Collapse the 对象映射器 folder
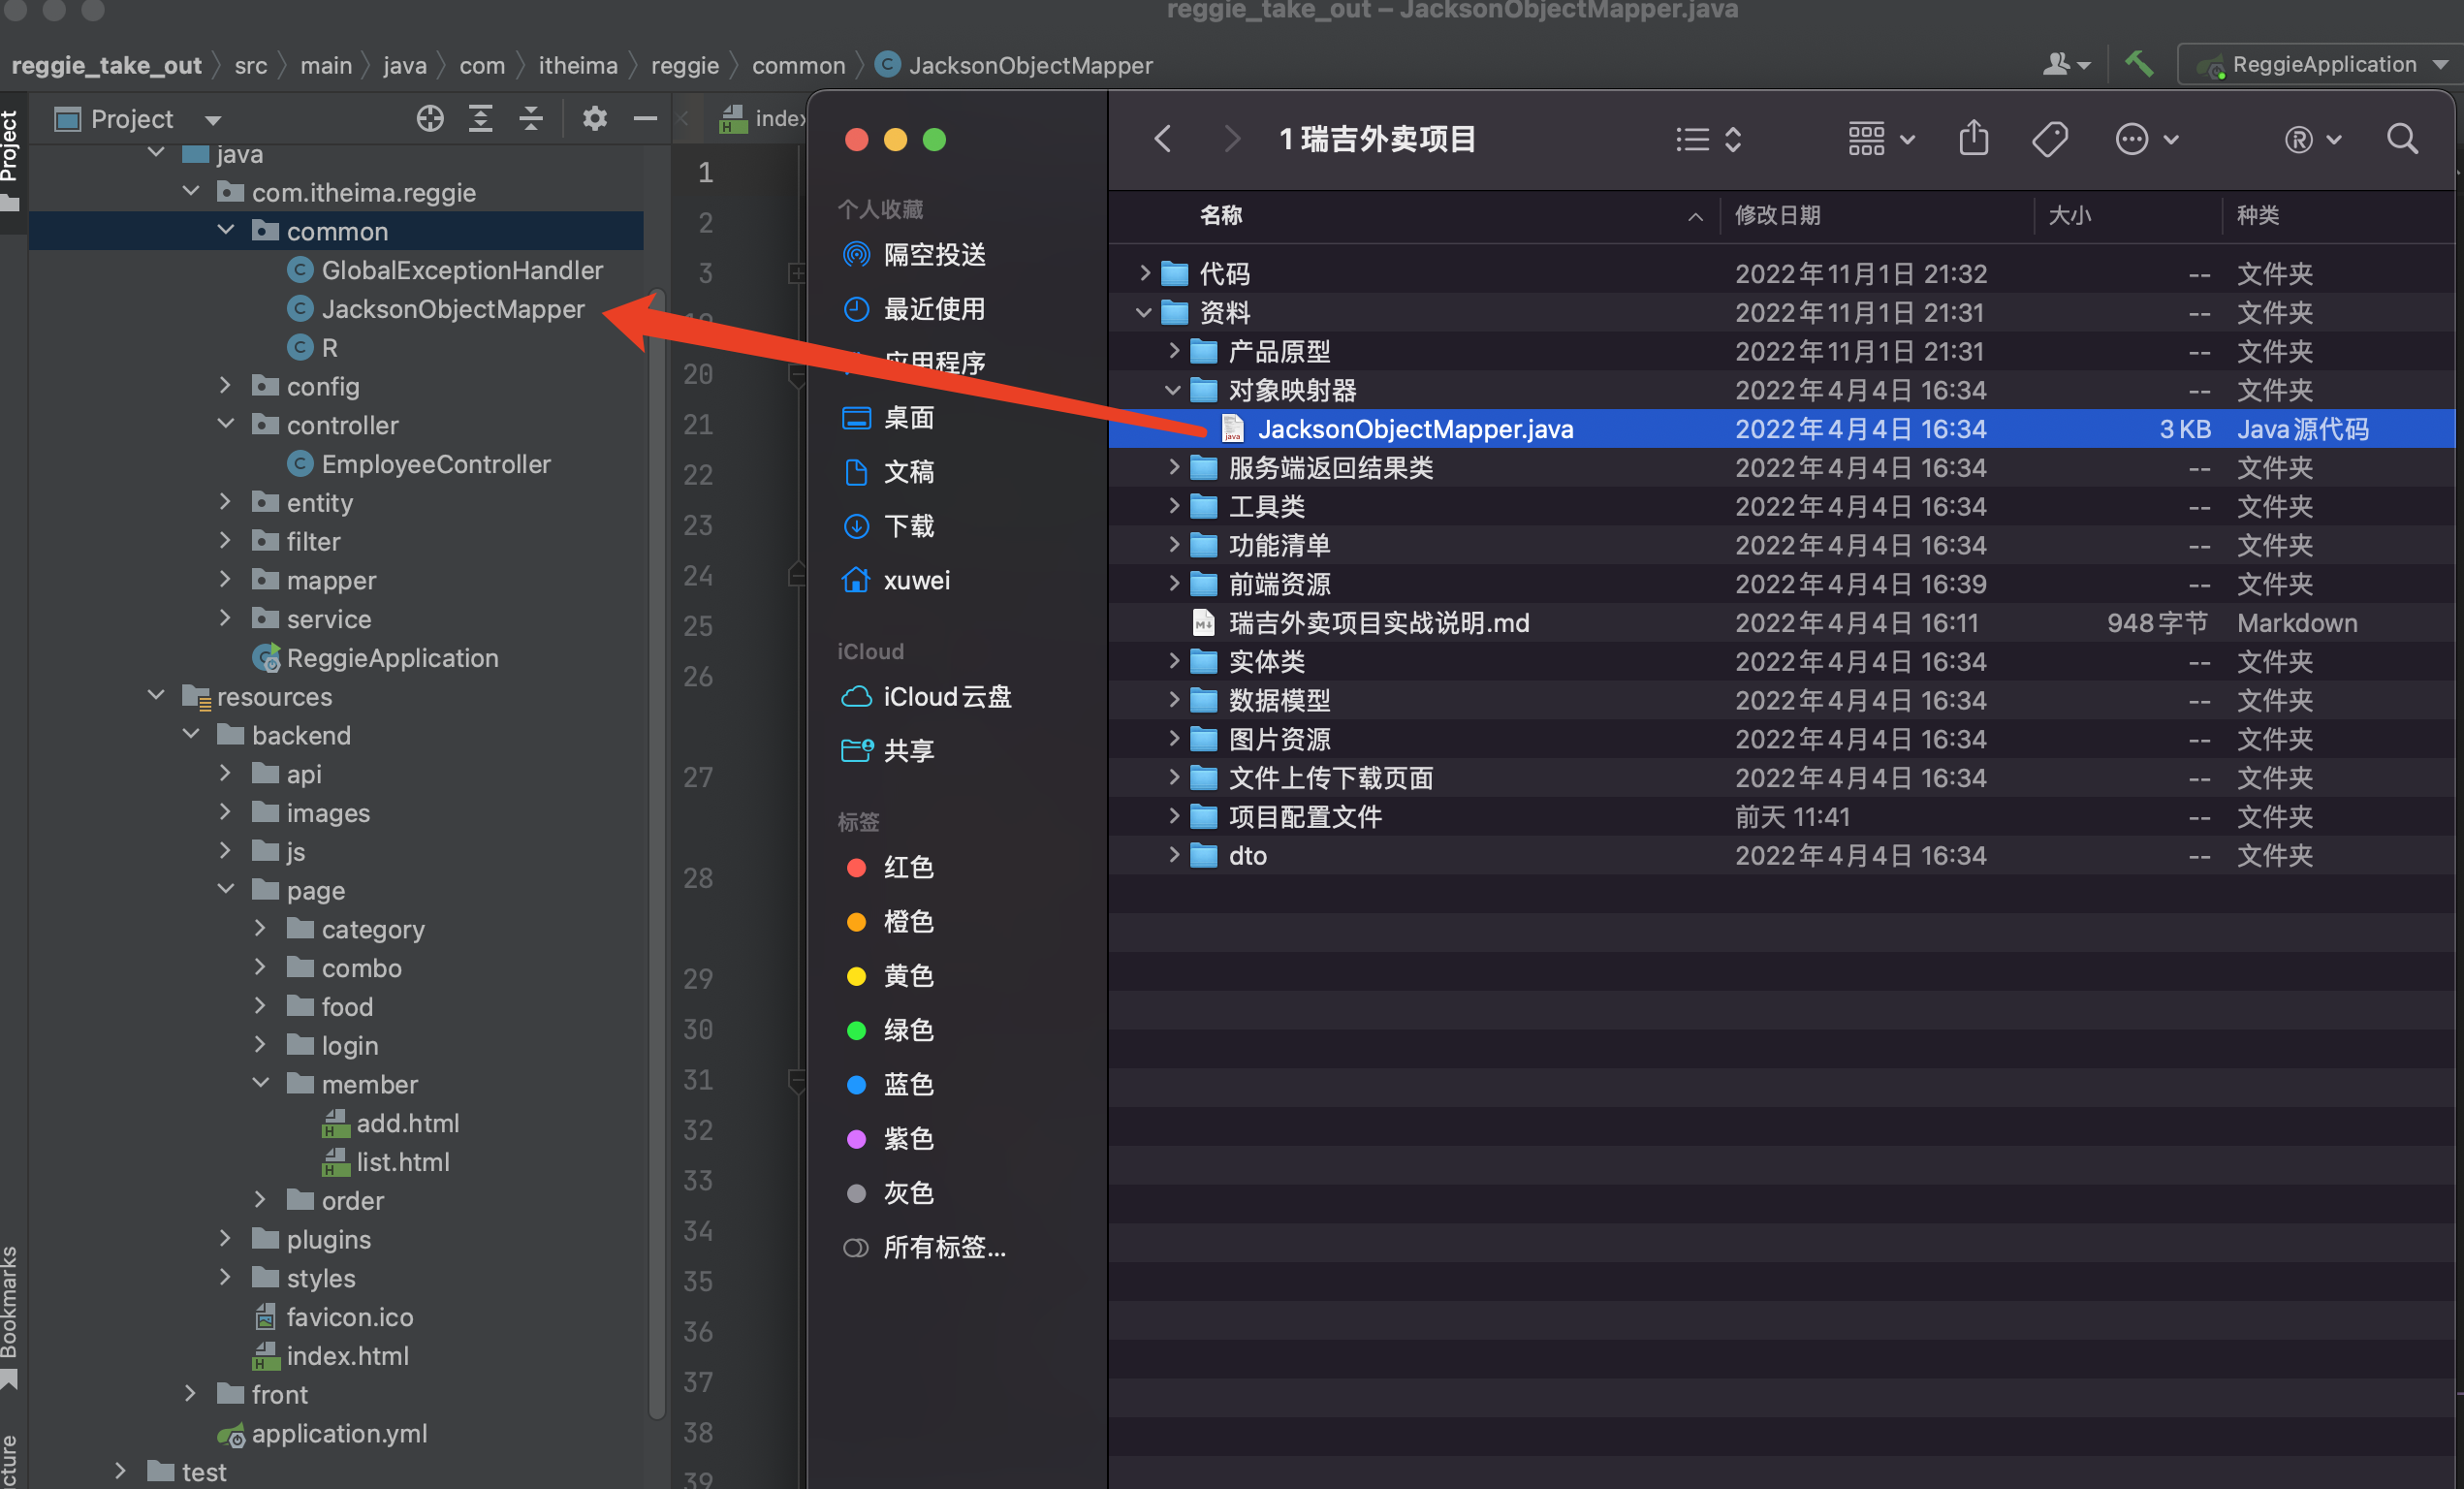Screen dimensions: 2464x1489 pos(1173,390)
